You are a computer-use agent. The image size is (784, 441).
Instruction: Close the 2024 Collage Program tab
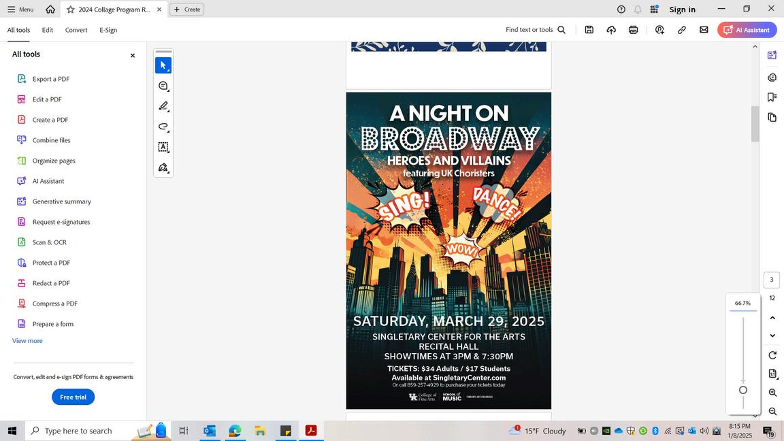159,10
